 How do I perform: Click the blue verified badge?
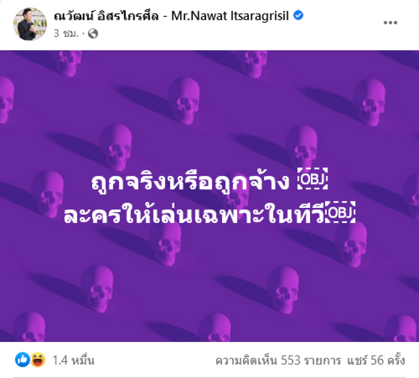298,16
